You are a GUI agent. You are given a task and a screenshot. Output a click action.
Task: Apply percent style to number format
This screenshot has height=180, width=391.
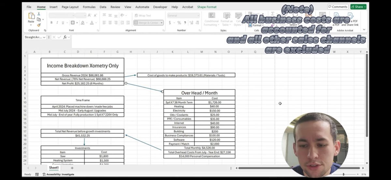pyautogui.click(x=179, y=23)
